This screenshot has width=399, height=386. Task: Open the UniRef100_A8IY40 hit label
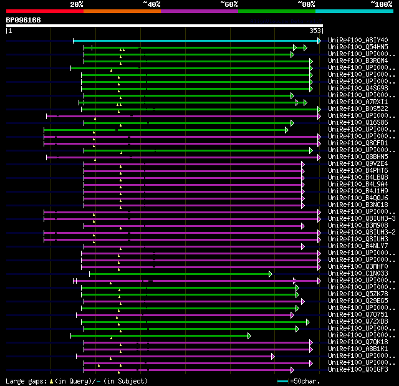pyautogui.click(x=358, y=40)
